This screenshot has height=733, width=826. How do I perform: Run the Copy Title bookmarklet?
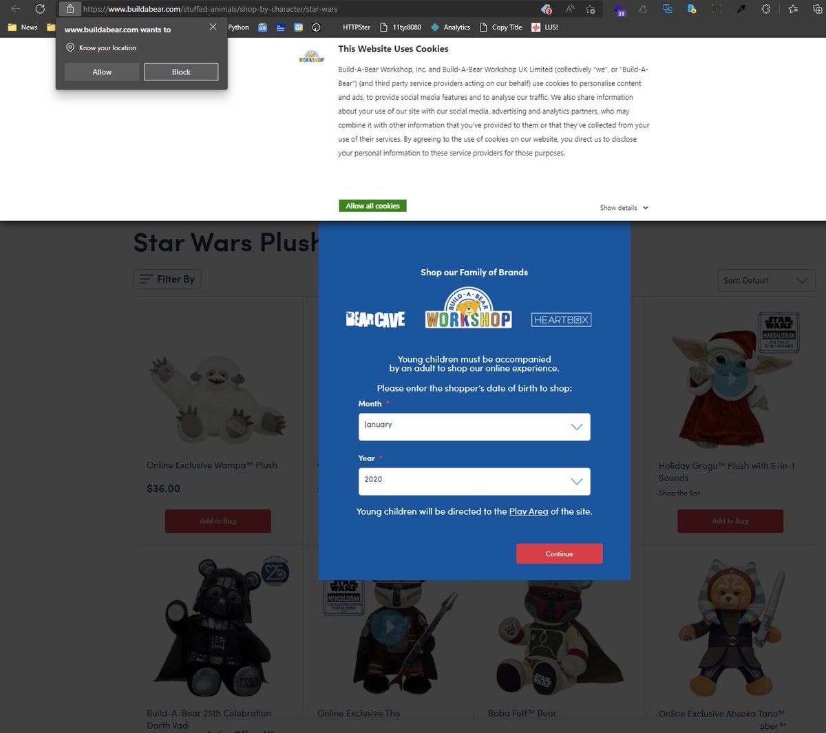(501, 28)
